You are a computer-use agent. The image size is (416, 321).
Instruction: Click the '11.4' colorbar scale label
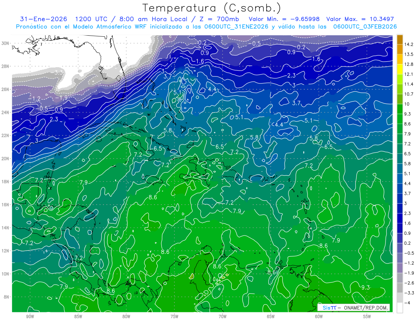[409, 84]
